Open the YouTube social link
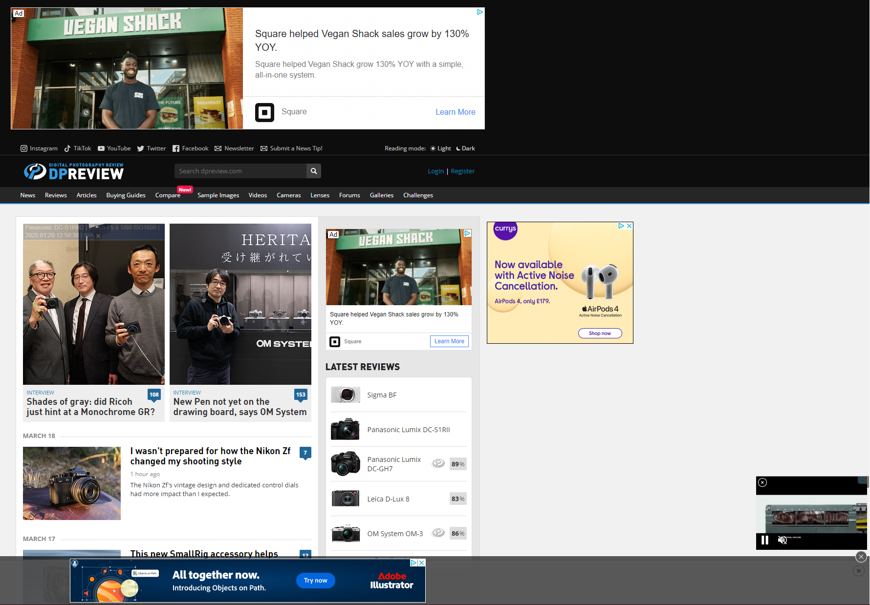 pos(114,148)
